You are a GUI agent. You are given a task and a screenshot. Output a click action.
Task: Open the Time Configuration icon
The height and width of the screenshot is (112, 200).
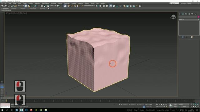coord(166,106)
